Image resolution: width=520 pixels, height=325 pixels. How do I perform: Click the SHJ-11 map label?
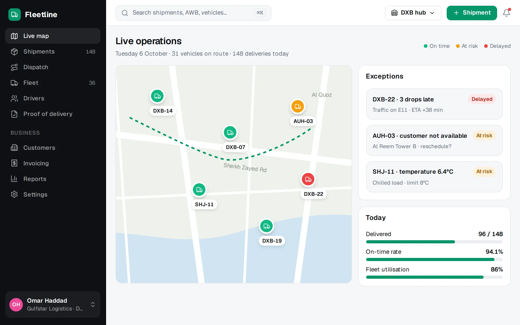(x=204, y=204)
